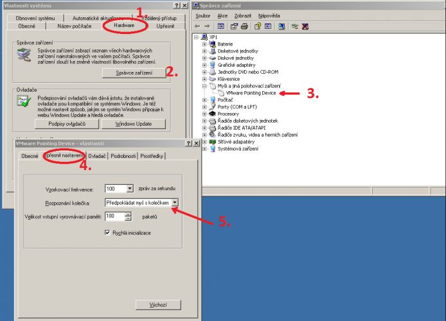Image resolution: width=446 pixels, height=321 pixels.
Task: Open Podrobnosti tab in device properties
Action: 123,156
